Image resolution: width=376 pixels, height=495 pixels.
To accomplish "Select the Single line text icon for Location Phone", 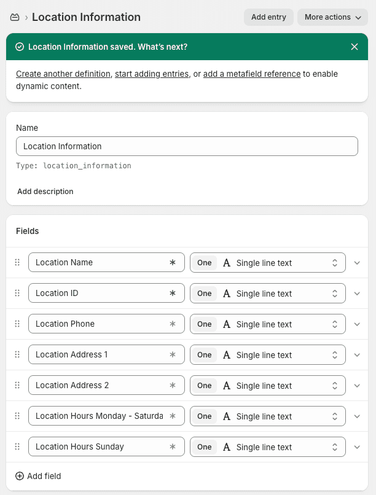I will 227,324.
